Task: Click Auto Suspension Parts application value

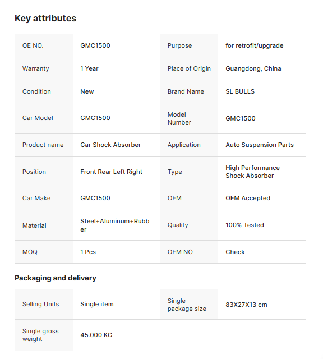Action: tap(260, 145)
